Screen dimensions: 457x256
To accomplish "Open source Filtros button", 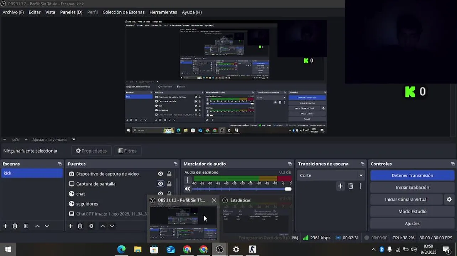I will 127,151.
